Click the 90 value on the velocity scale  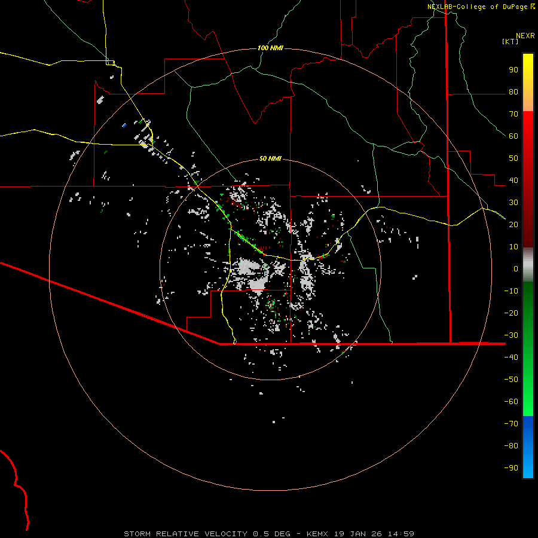pyautogui.click(x=513, y=70)
